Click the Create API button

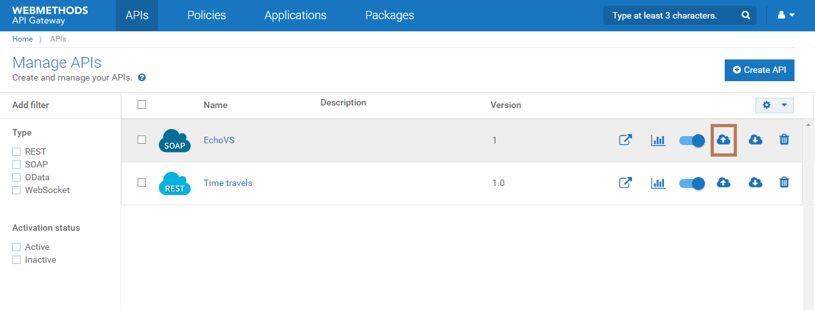tap(759, 70)
